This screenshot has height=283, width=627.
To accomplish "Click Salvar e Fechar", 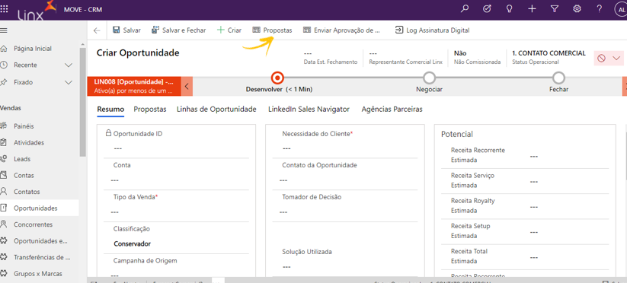I will (x=179, y=30).
